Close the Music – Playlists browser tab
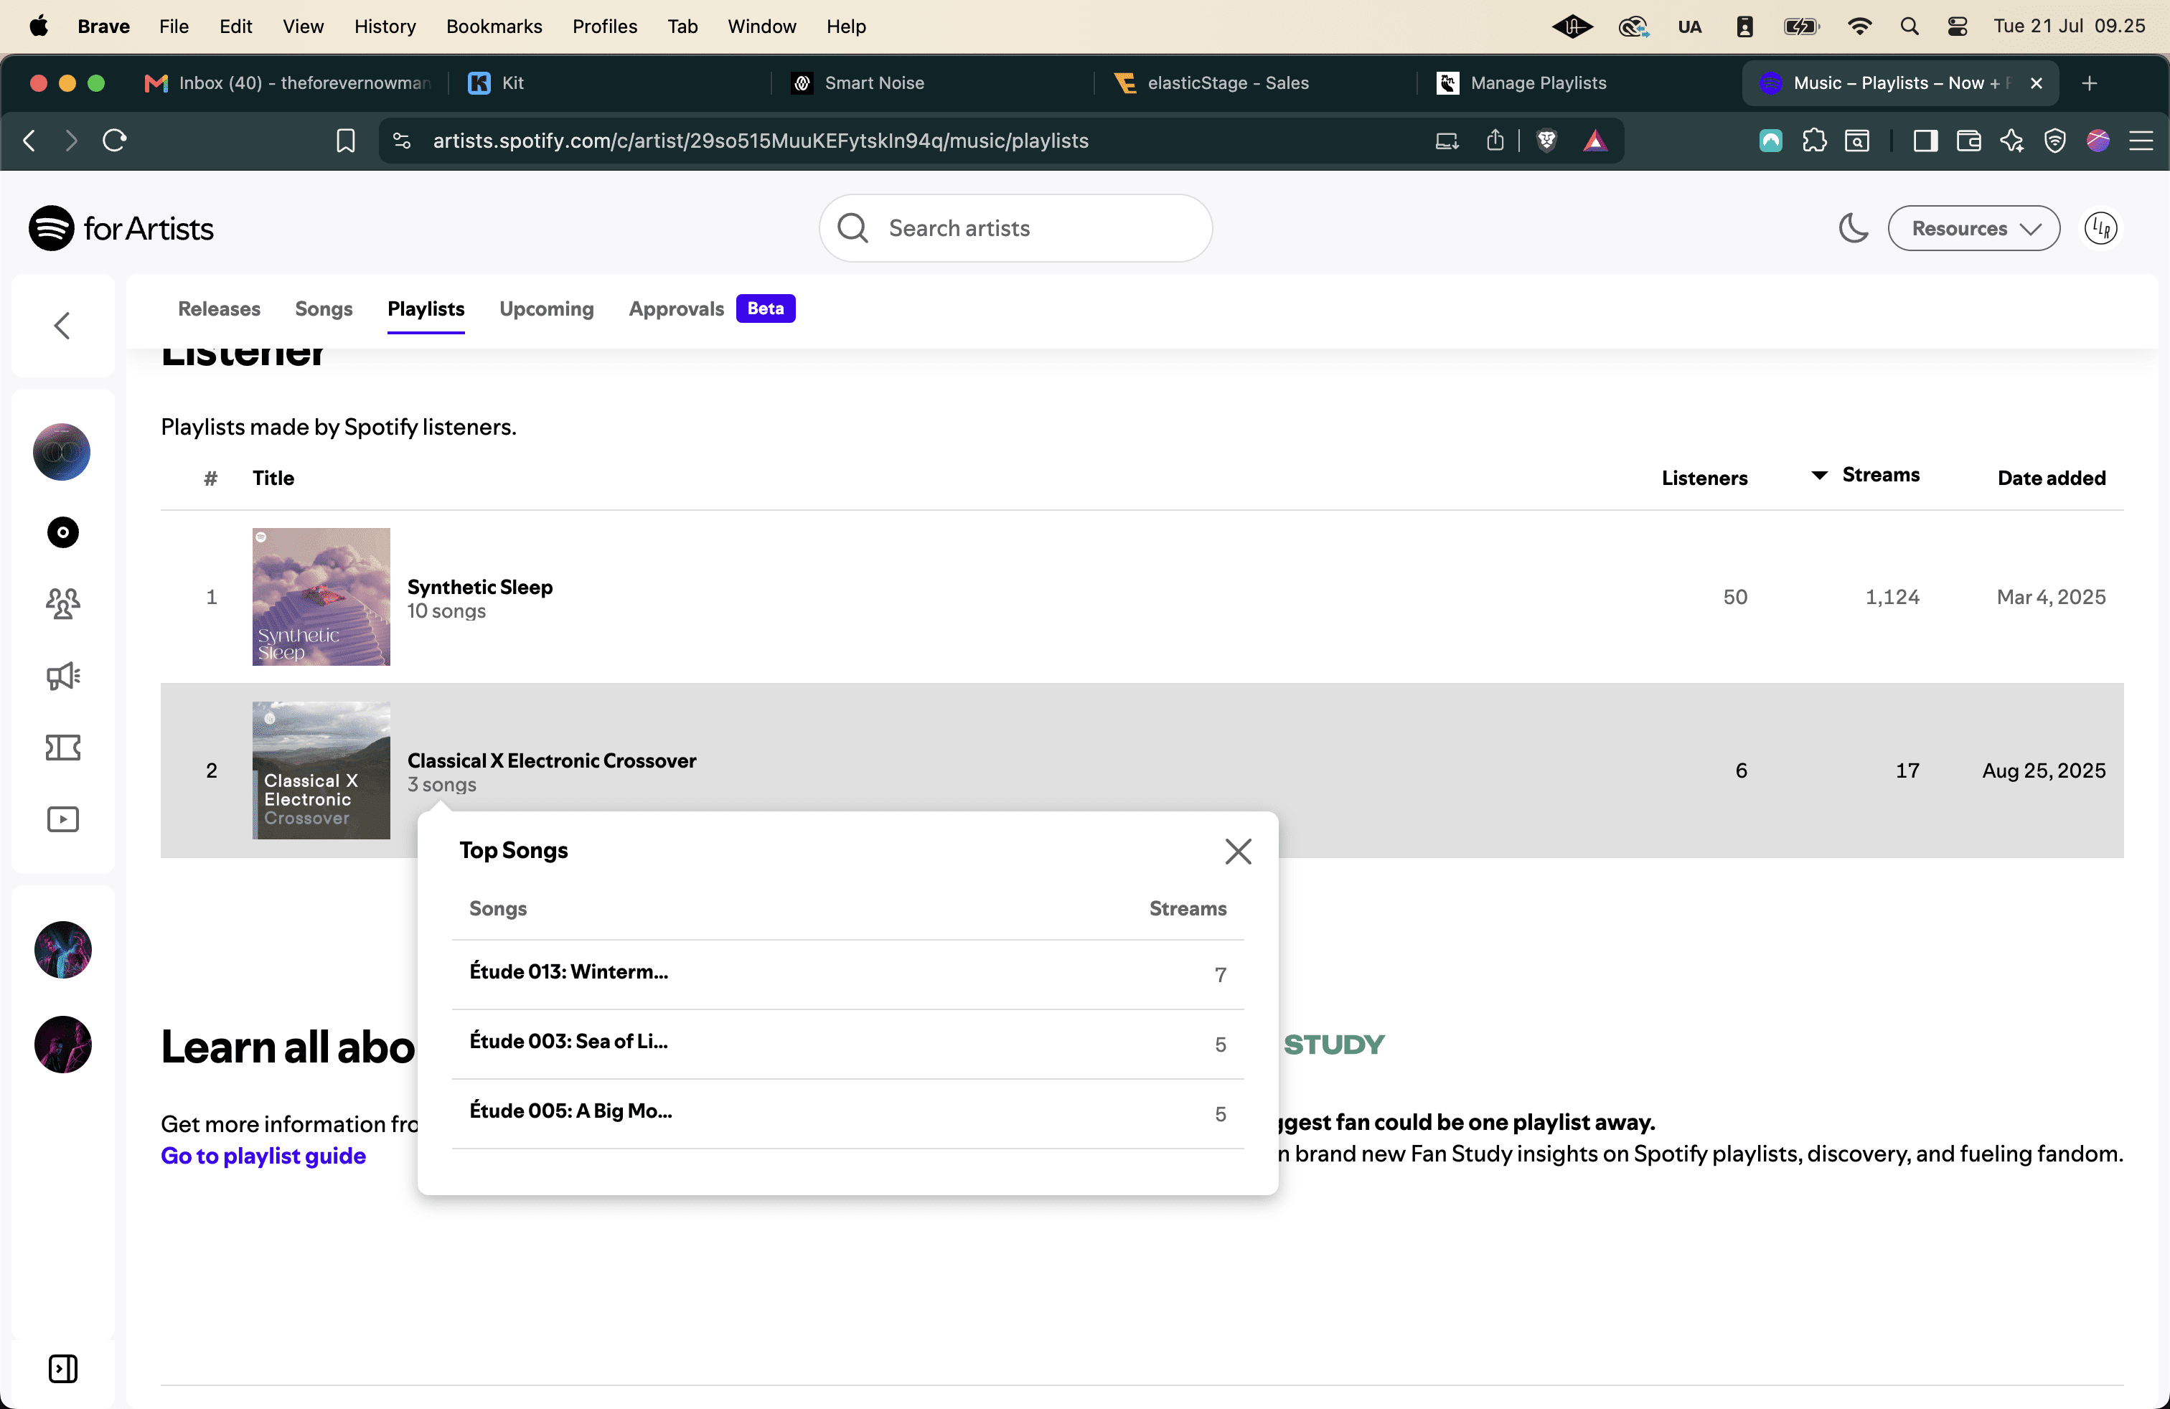The height and width of the screenshot is (1409, 2170). point(2036,83)
